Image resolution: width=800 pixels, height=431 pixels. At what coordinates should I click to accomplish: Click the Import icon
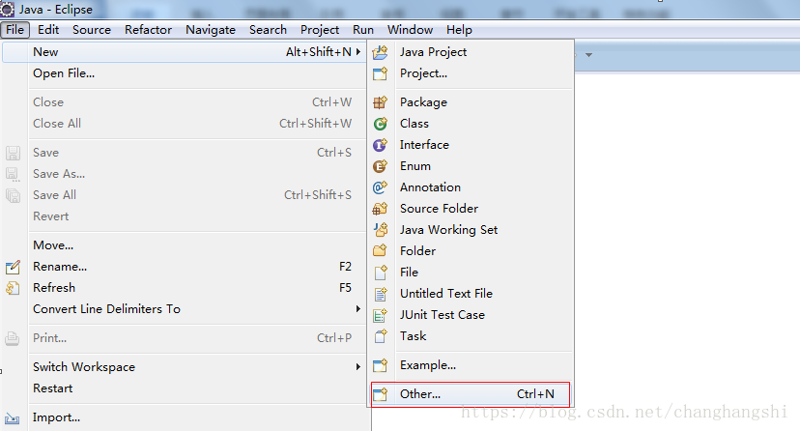pyautogui.click(x=13, y=418)
